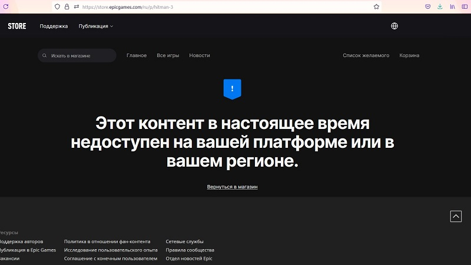Open the Корзина cart
471x265 pixels.
409,55
